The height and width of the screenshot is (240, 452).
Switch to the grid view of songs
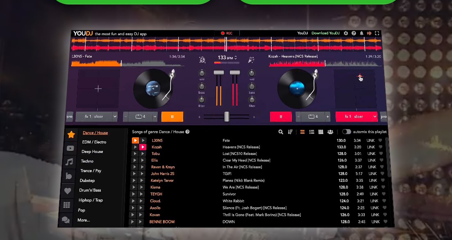320,132
